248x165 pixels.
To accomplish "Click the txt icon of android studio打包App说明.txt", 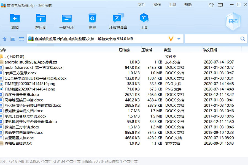I will 1,62.
